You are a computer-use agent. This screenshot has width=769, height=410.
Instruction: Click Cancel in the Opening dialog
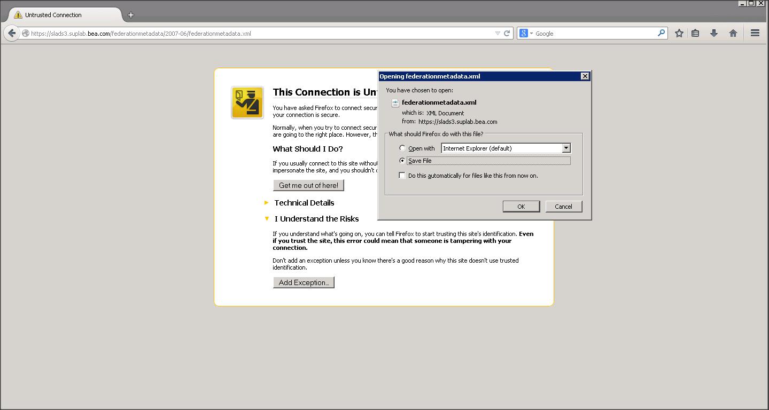tap(563, 207)
